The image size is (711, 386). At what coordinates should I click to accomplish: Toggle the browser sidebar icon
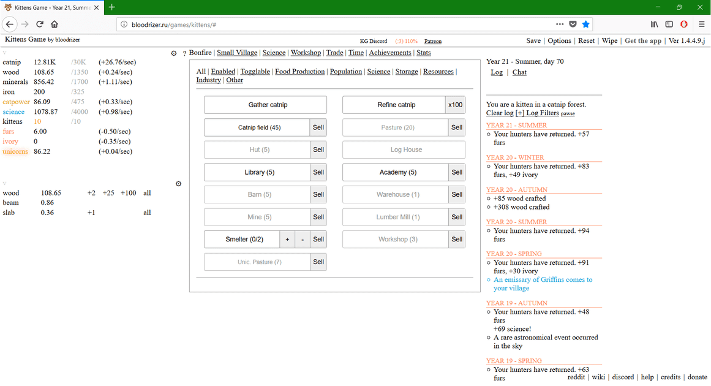(x=669, y=24)
